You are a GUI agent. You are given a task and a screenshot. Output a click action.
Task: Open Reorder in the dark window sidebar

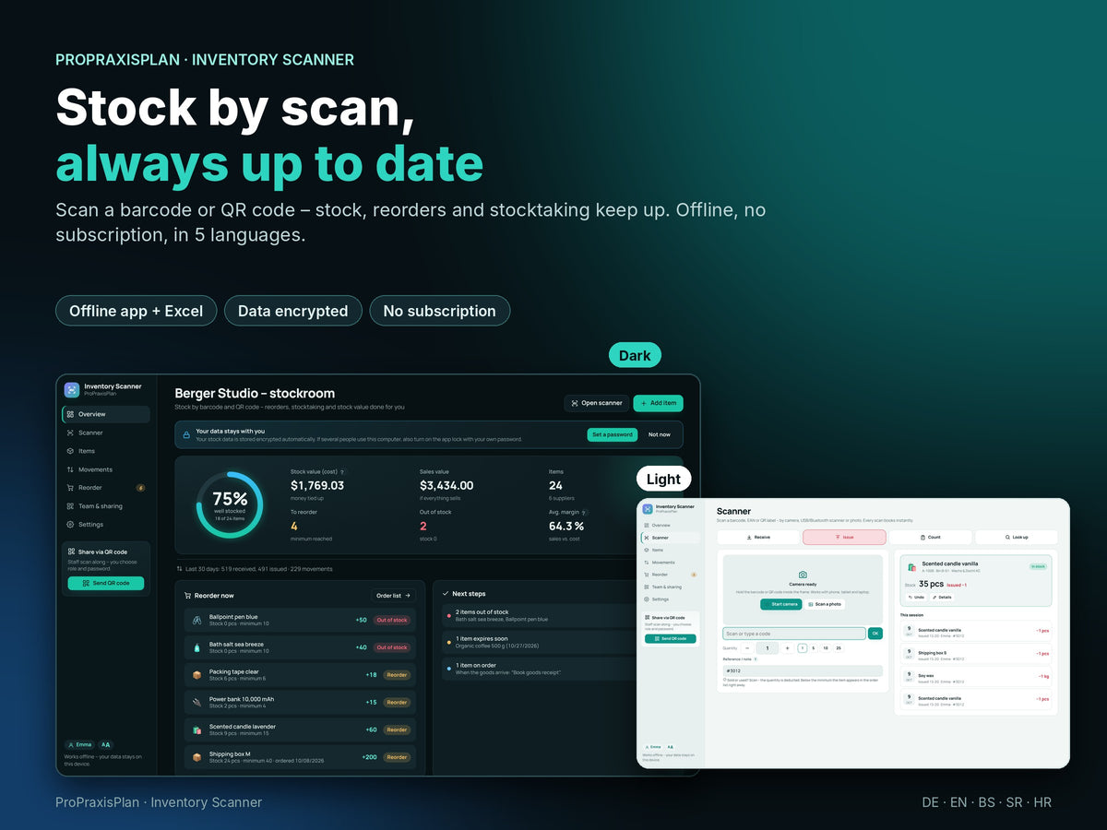105,488
